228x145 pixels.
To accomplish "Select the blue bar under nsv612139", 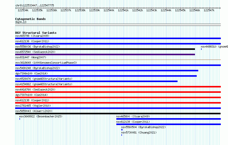I will [x=169, y=124].
